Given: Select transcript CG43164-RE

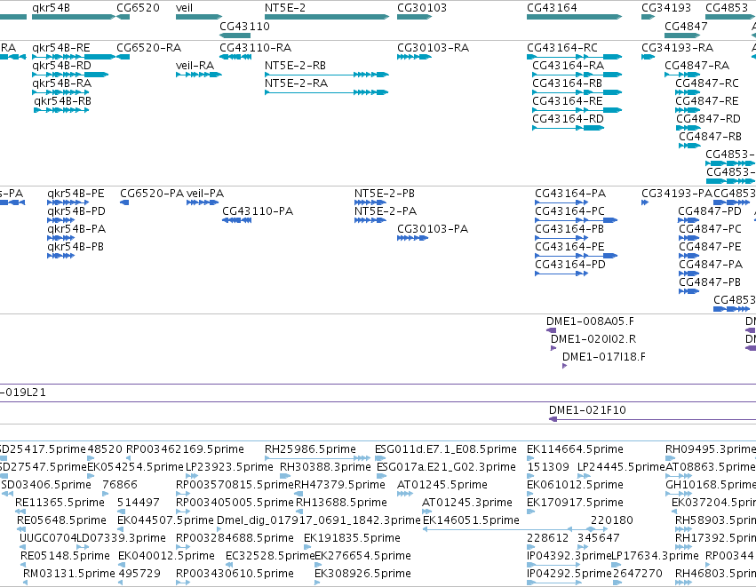Looking at the screenshot, I should click(568, 101).
